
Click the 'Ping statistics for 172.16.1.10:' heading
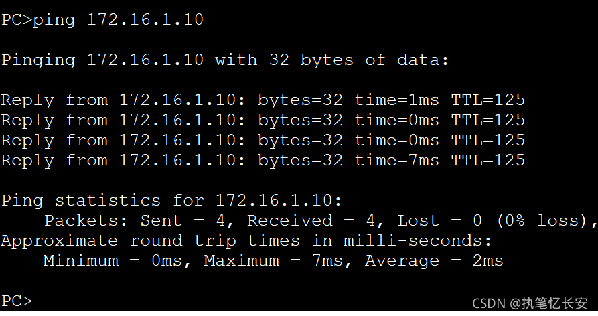click(x=171, y=201)
